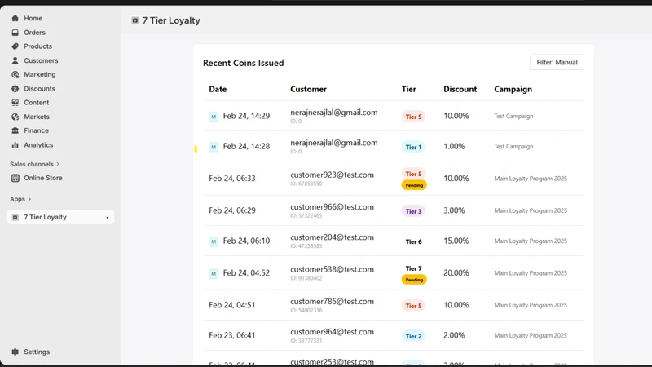Click the Customers person icon
This screenshot has width=652, height=367.
click(x=15, y=60)
